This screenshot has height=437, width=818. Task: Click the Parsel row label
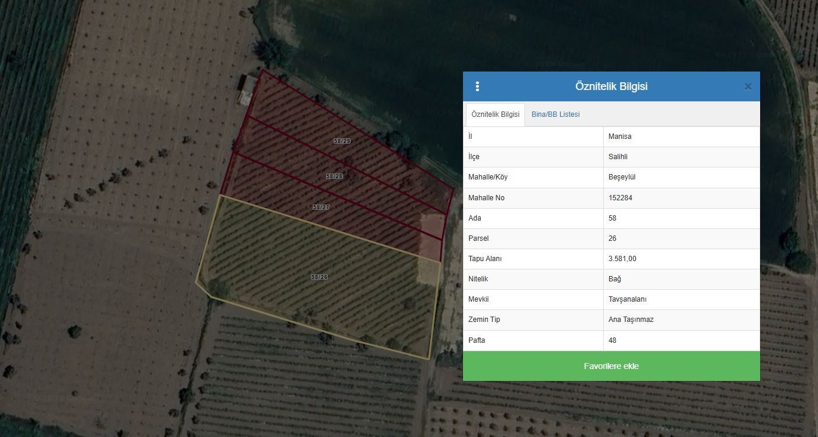click(x=479, y=238)
